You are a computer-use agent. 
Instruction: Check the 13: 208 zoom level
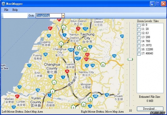[x=139, y=38]
